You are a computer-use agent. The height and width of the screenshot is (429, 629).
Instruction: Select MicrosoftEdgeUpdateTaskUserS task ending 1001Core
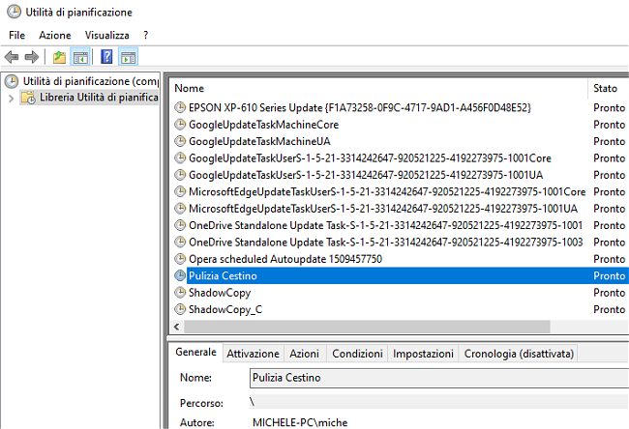[x=387, y=191]
